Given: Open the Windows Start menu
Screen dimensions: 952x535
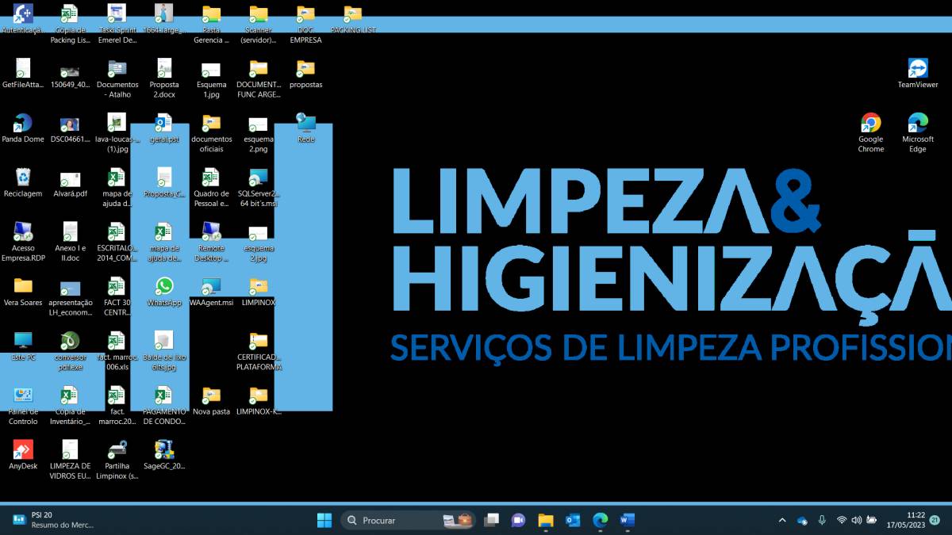Looking at the screenshot, I should 324,520.
